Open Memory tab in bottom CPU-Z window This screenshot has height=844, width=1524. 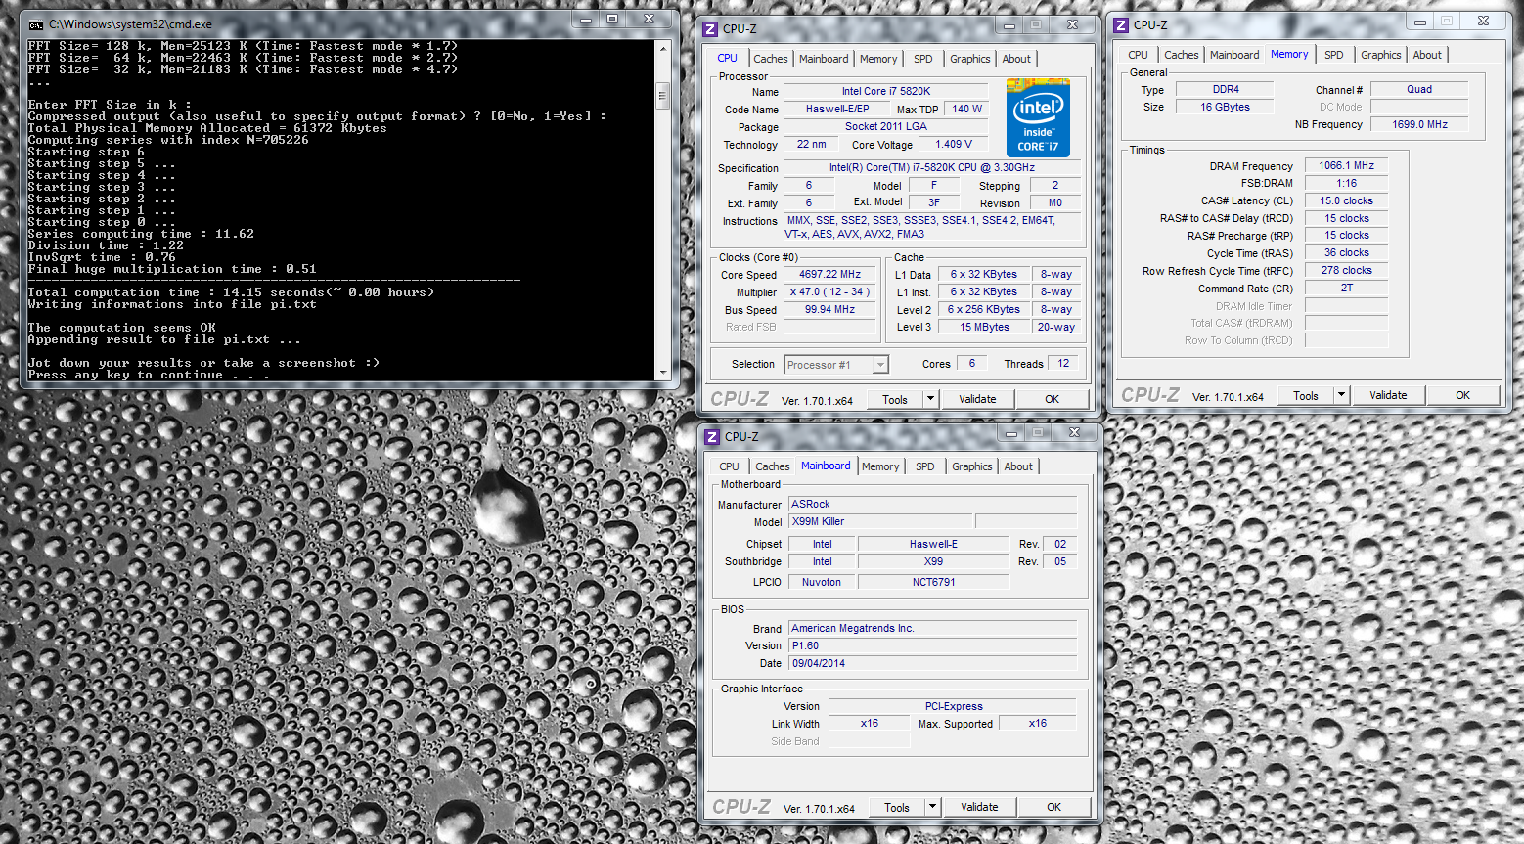click(x=880, y=466)
